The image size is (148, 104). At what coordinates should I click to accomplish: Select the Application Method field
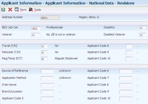(47, 78)
